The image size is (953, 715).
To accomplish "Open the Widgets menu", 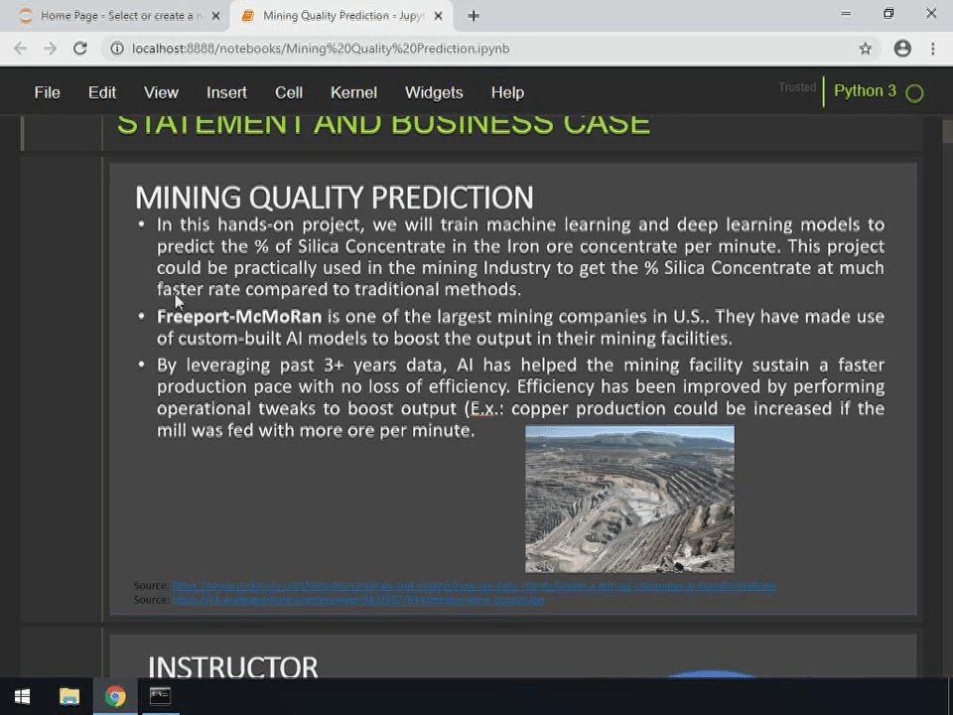I will pos(434,92).
